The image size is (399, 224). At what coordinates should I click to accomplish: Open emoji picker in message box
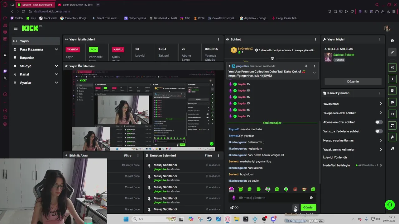click(x=311, y=198)
